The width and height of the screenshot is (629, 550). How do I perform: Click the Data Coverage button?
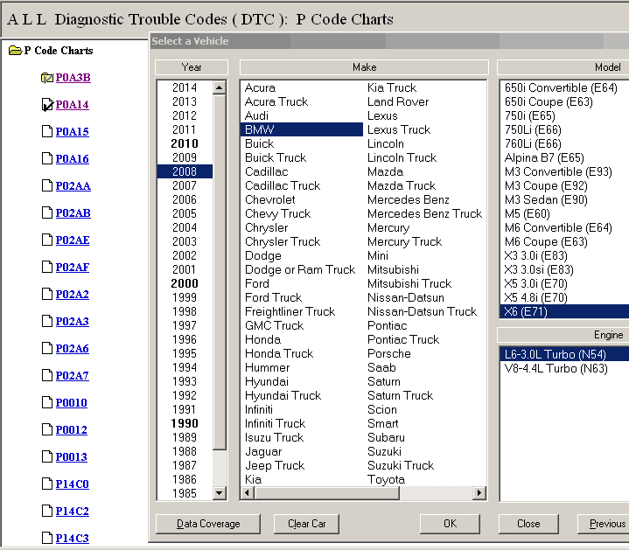pos(208,524)
